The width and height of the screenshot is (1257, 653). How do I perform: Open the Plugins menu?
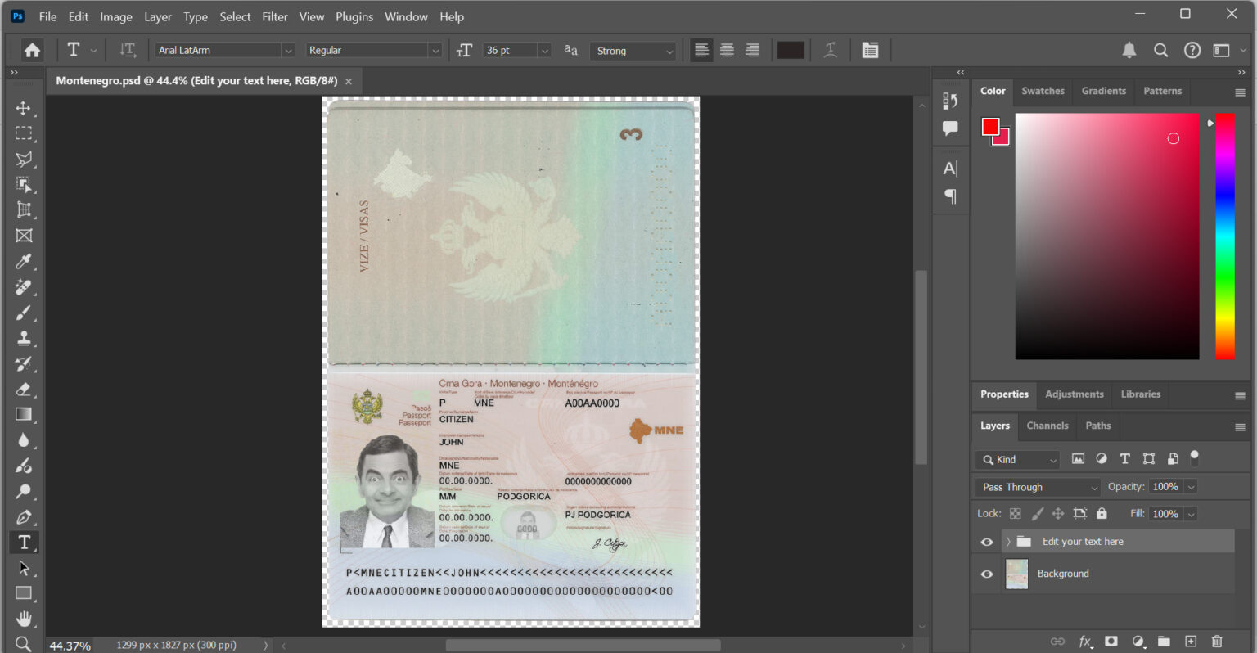click(x=354, y=16)
